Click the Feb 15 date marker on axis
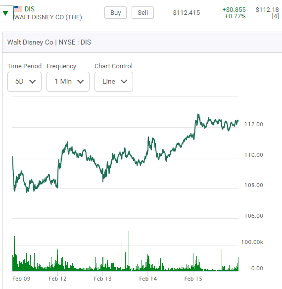282x289 pixels. coord(193,279)
